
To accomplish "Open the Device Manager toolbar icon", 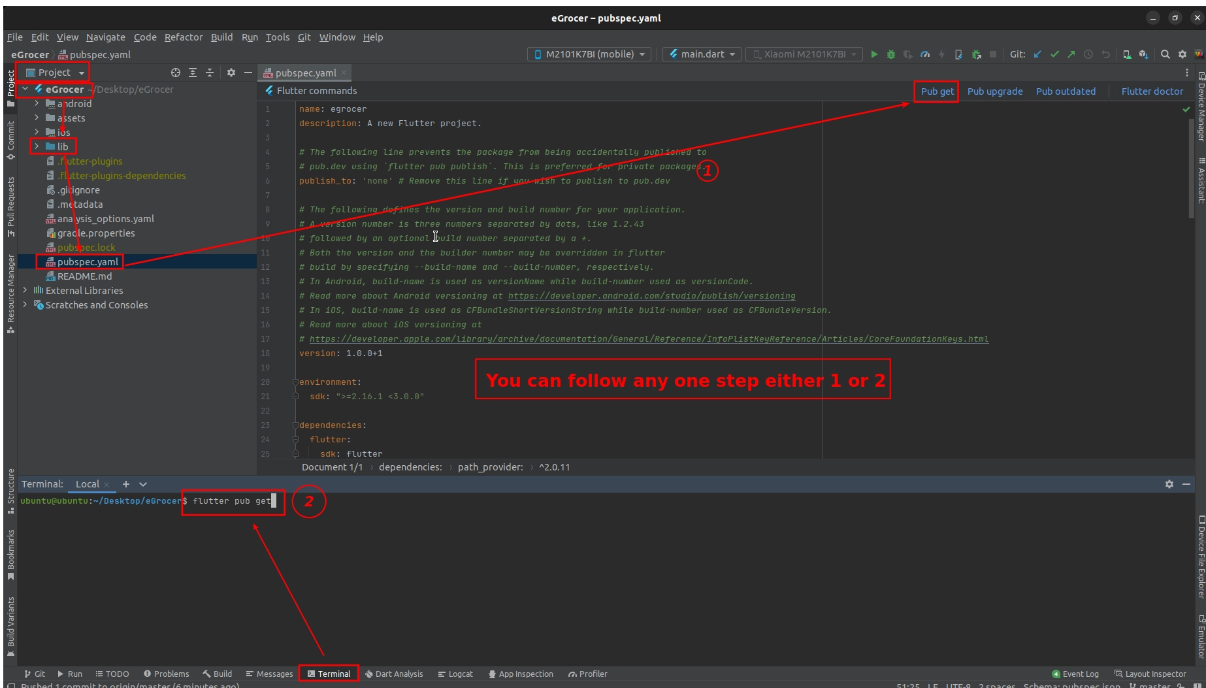I will (1127, 54).
